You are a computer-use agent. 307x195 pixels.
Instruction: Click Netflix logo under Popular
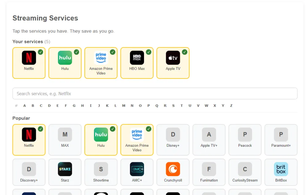coord(29,134)
